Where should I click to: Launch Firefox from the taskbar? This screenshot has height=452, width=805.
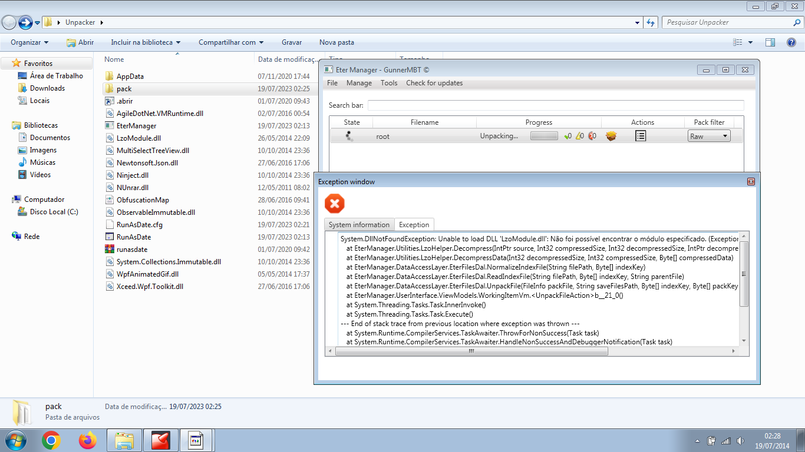click(x=88, y=440)
